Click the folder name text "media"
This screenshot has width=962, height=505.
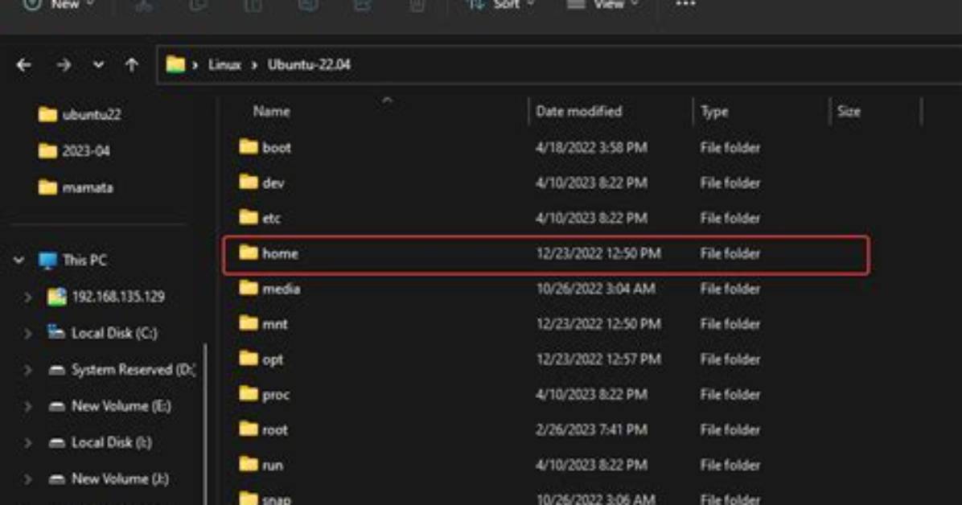pos(281,289)
